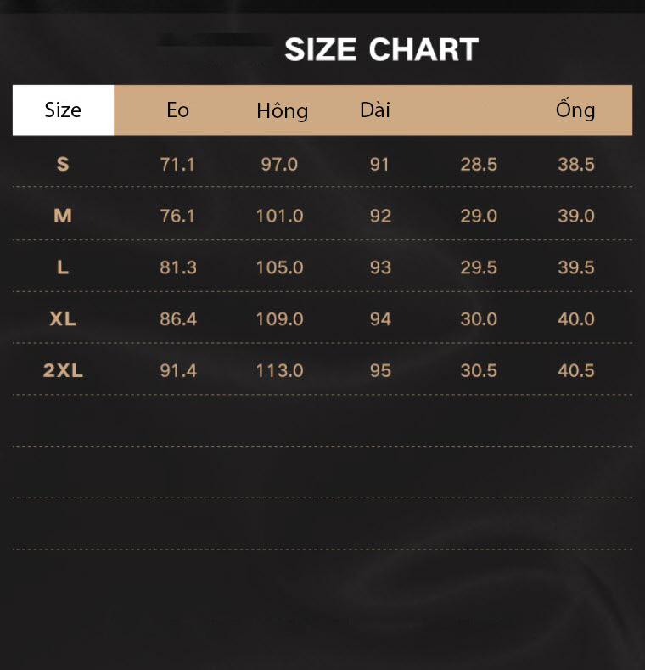Image resolution: width=645 pixels, height=670 pixels.
Task: Click the 30.0 value in XL row
Action: click(479, 319)
